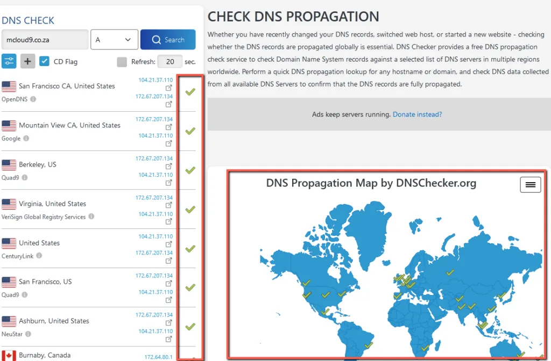This screenshot has height=361, width=551.
Task: Click the map checkmark over South Africa
Action: pyautogui.click(x=425, y=348)
